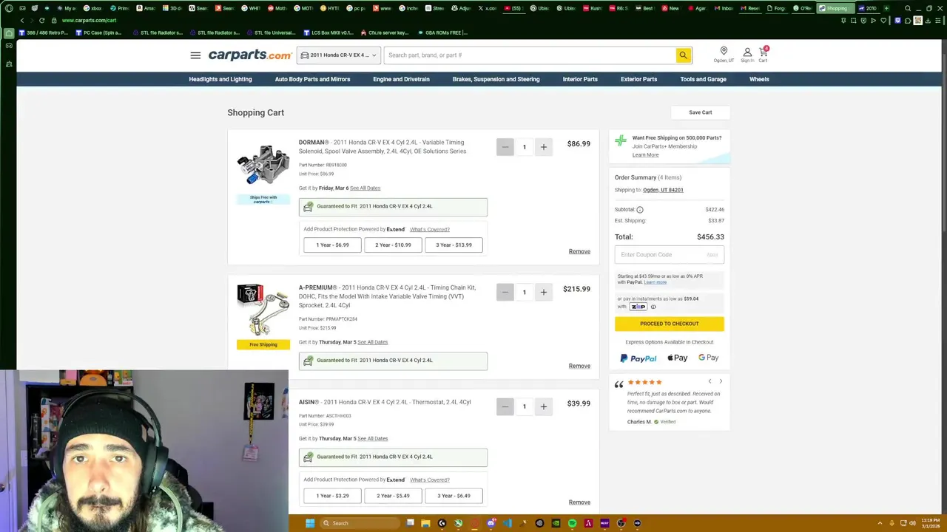Pay with Google Pay express option
This screenshot has width=947, height=532.
click(708, 358)
